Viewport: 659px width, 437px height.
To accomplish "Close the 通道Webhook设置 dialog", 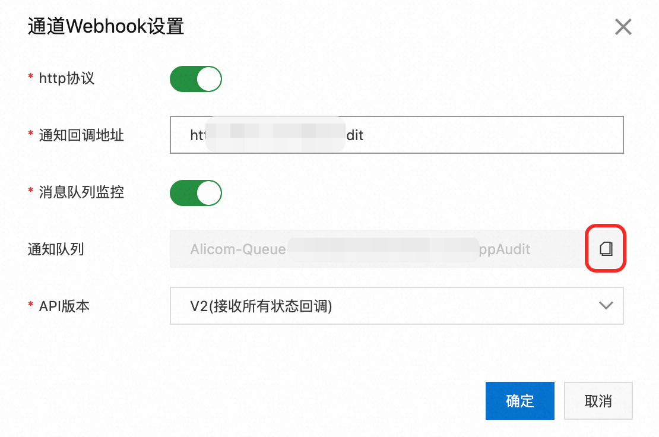I will [623, 27].
